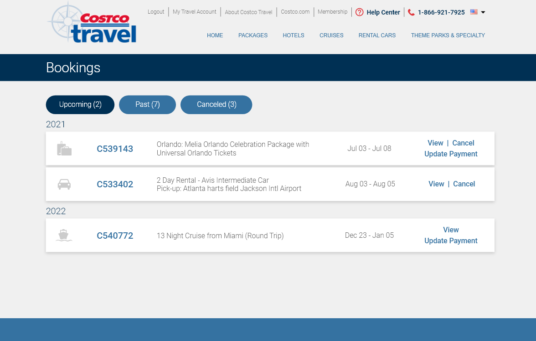Open the CRUISES menu item
Viewport: 536px width, 341px height.
point(332,35)
